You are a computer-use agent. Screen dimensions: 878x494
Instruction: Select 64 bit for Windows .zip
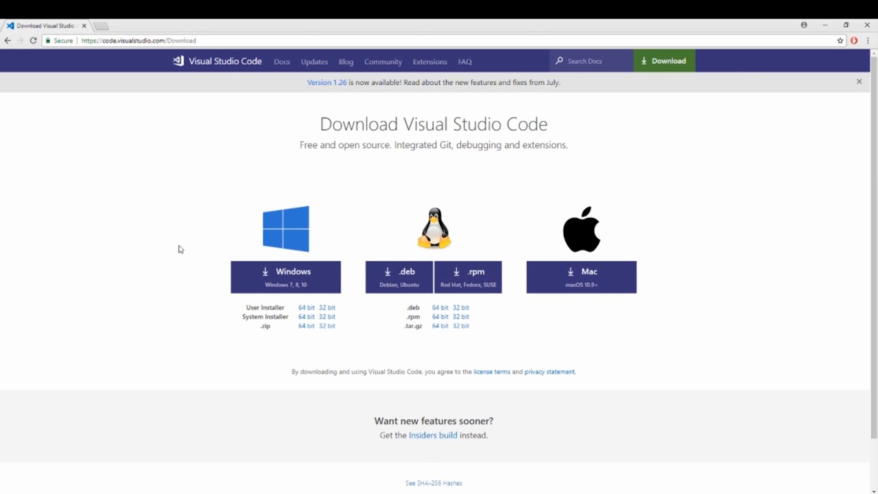[x=306, y=326]
